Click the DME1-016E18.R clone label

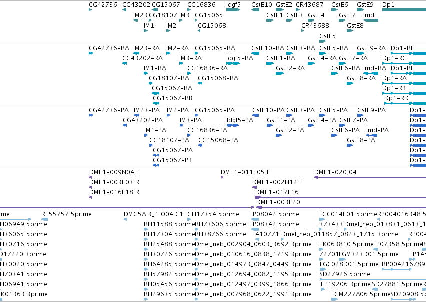pos(114,192)
